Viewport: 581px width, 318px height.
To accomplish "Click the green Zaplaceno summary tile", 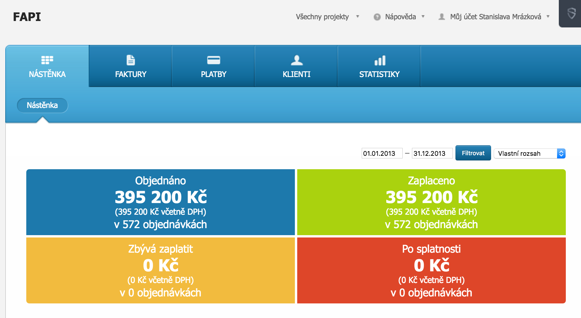I will click(x=432, y=202).
